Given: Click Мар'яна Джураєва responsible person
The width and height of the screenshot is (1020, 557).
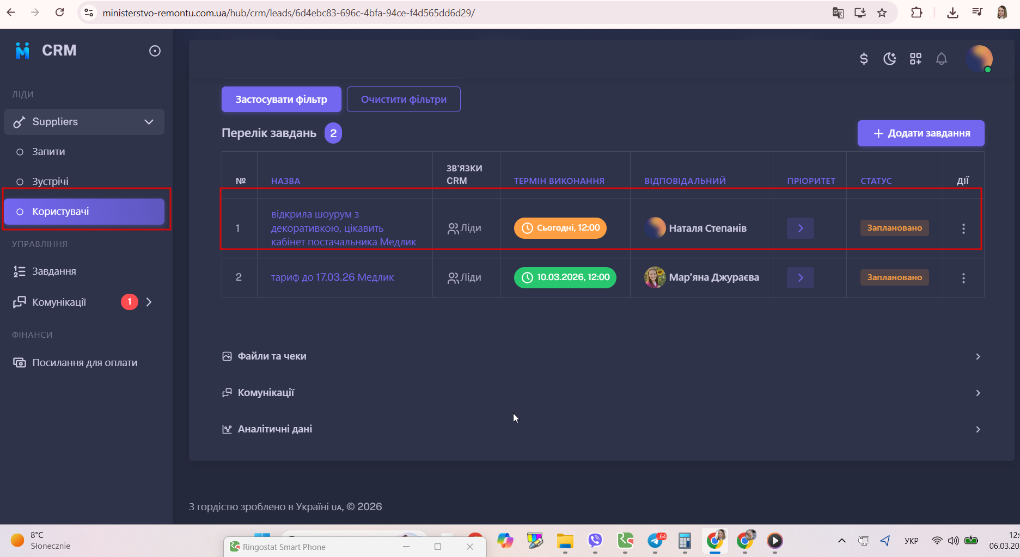Looking at the screenshot, I should tap(714, 277).
